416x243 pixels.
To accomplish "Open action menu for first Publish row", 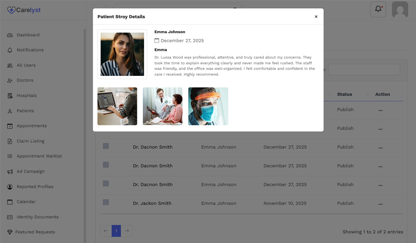I will 381,110.
